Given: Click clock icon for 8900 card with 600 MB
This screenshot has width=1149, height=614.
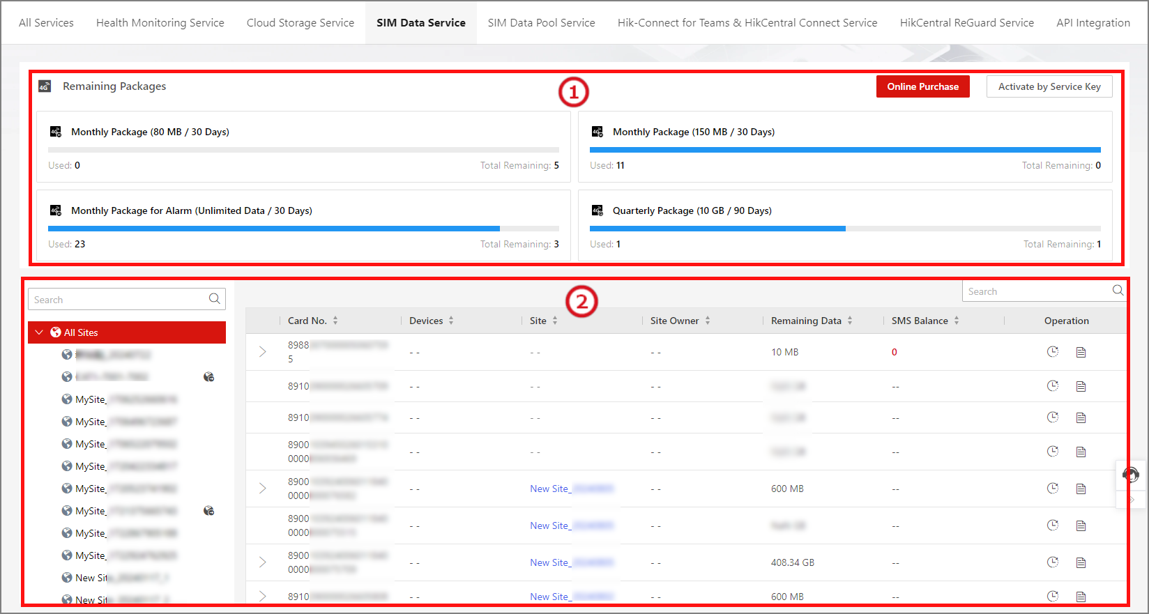Looking at the screenshot, I should pyautogui.click(x=1053, y=488).
